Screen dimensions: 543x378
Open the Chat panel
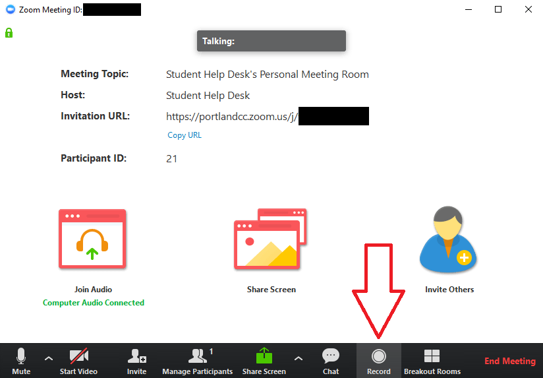point(331,361)
